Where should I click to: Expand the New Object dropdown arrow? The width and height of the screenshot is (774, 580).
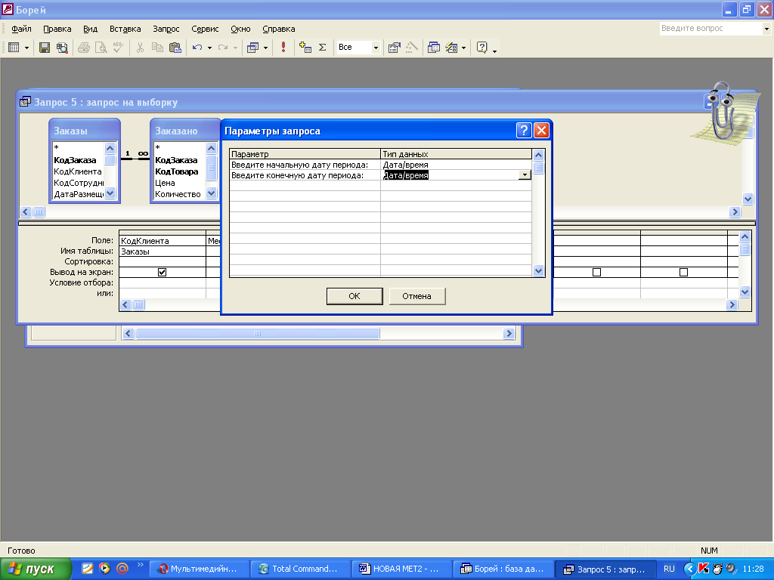click(x=463, y=48)
